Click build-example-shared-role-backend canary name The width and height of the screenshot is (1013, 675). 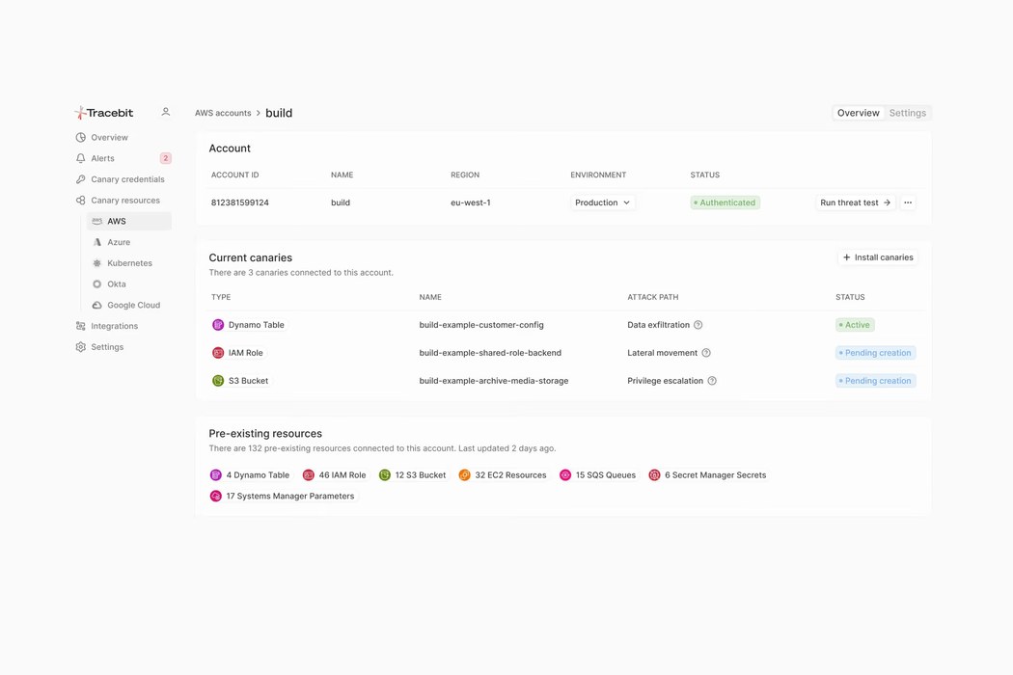tap(490, 353)
